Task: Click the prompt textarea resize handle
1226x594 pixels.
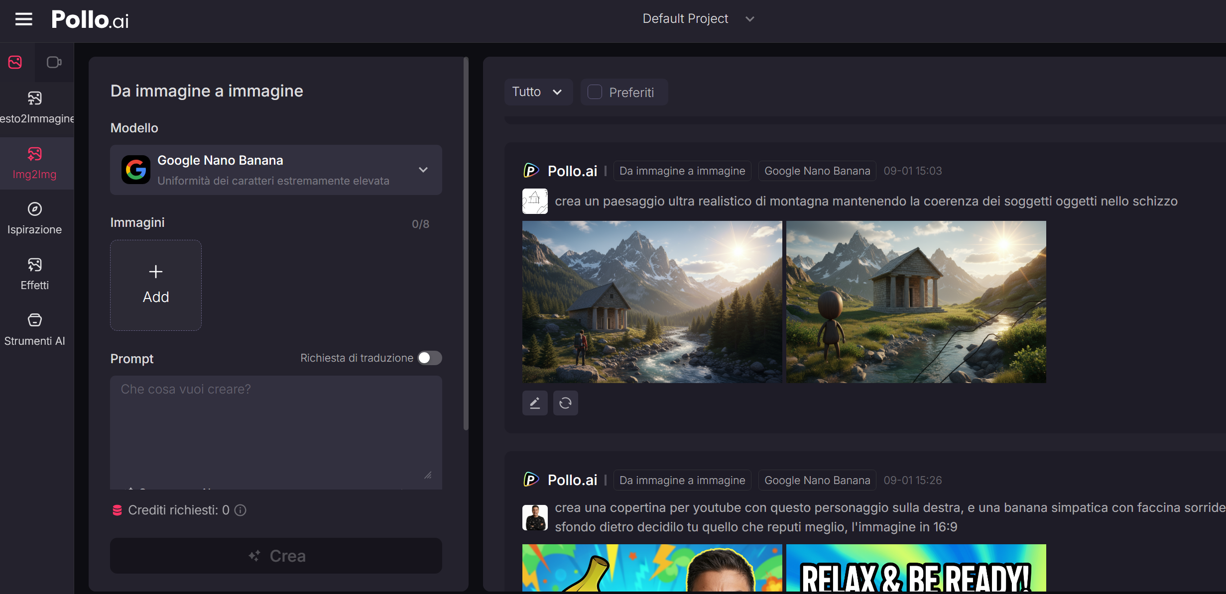Action: point(428,475)
